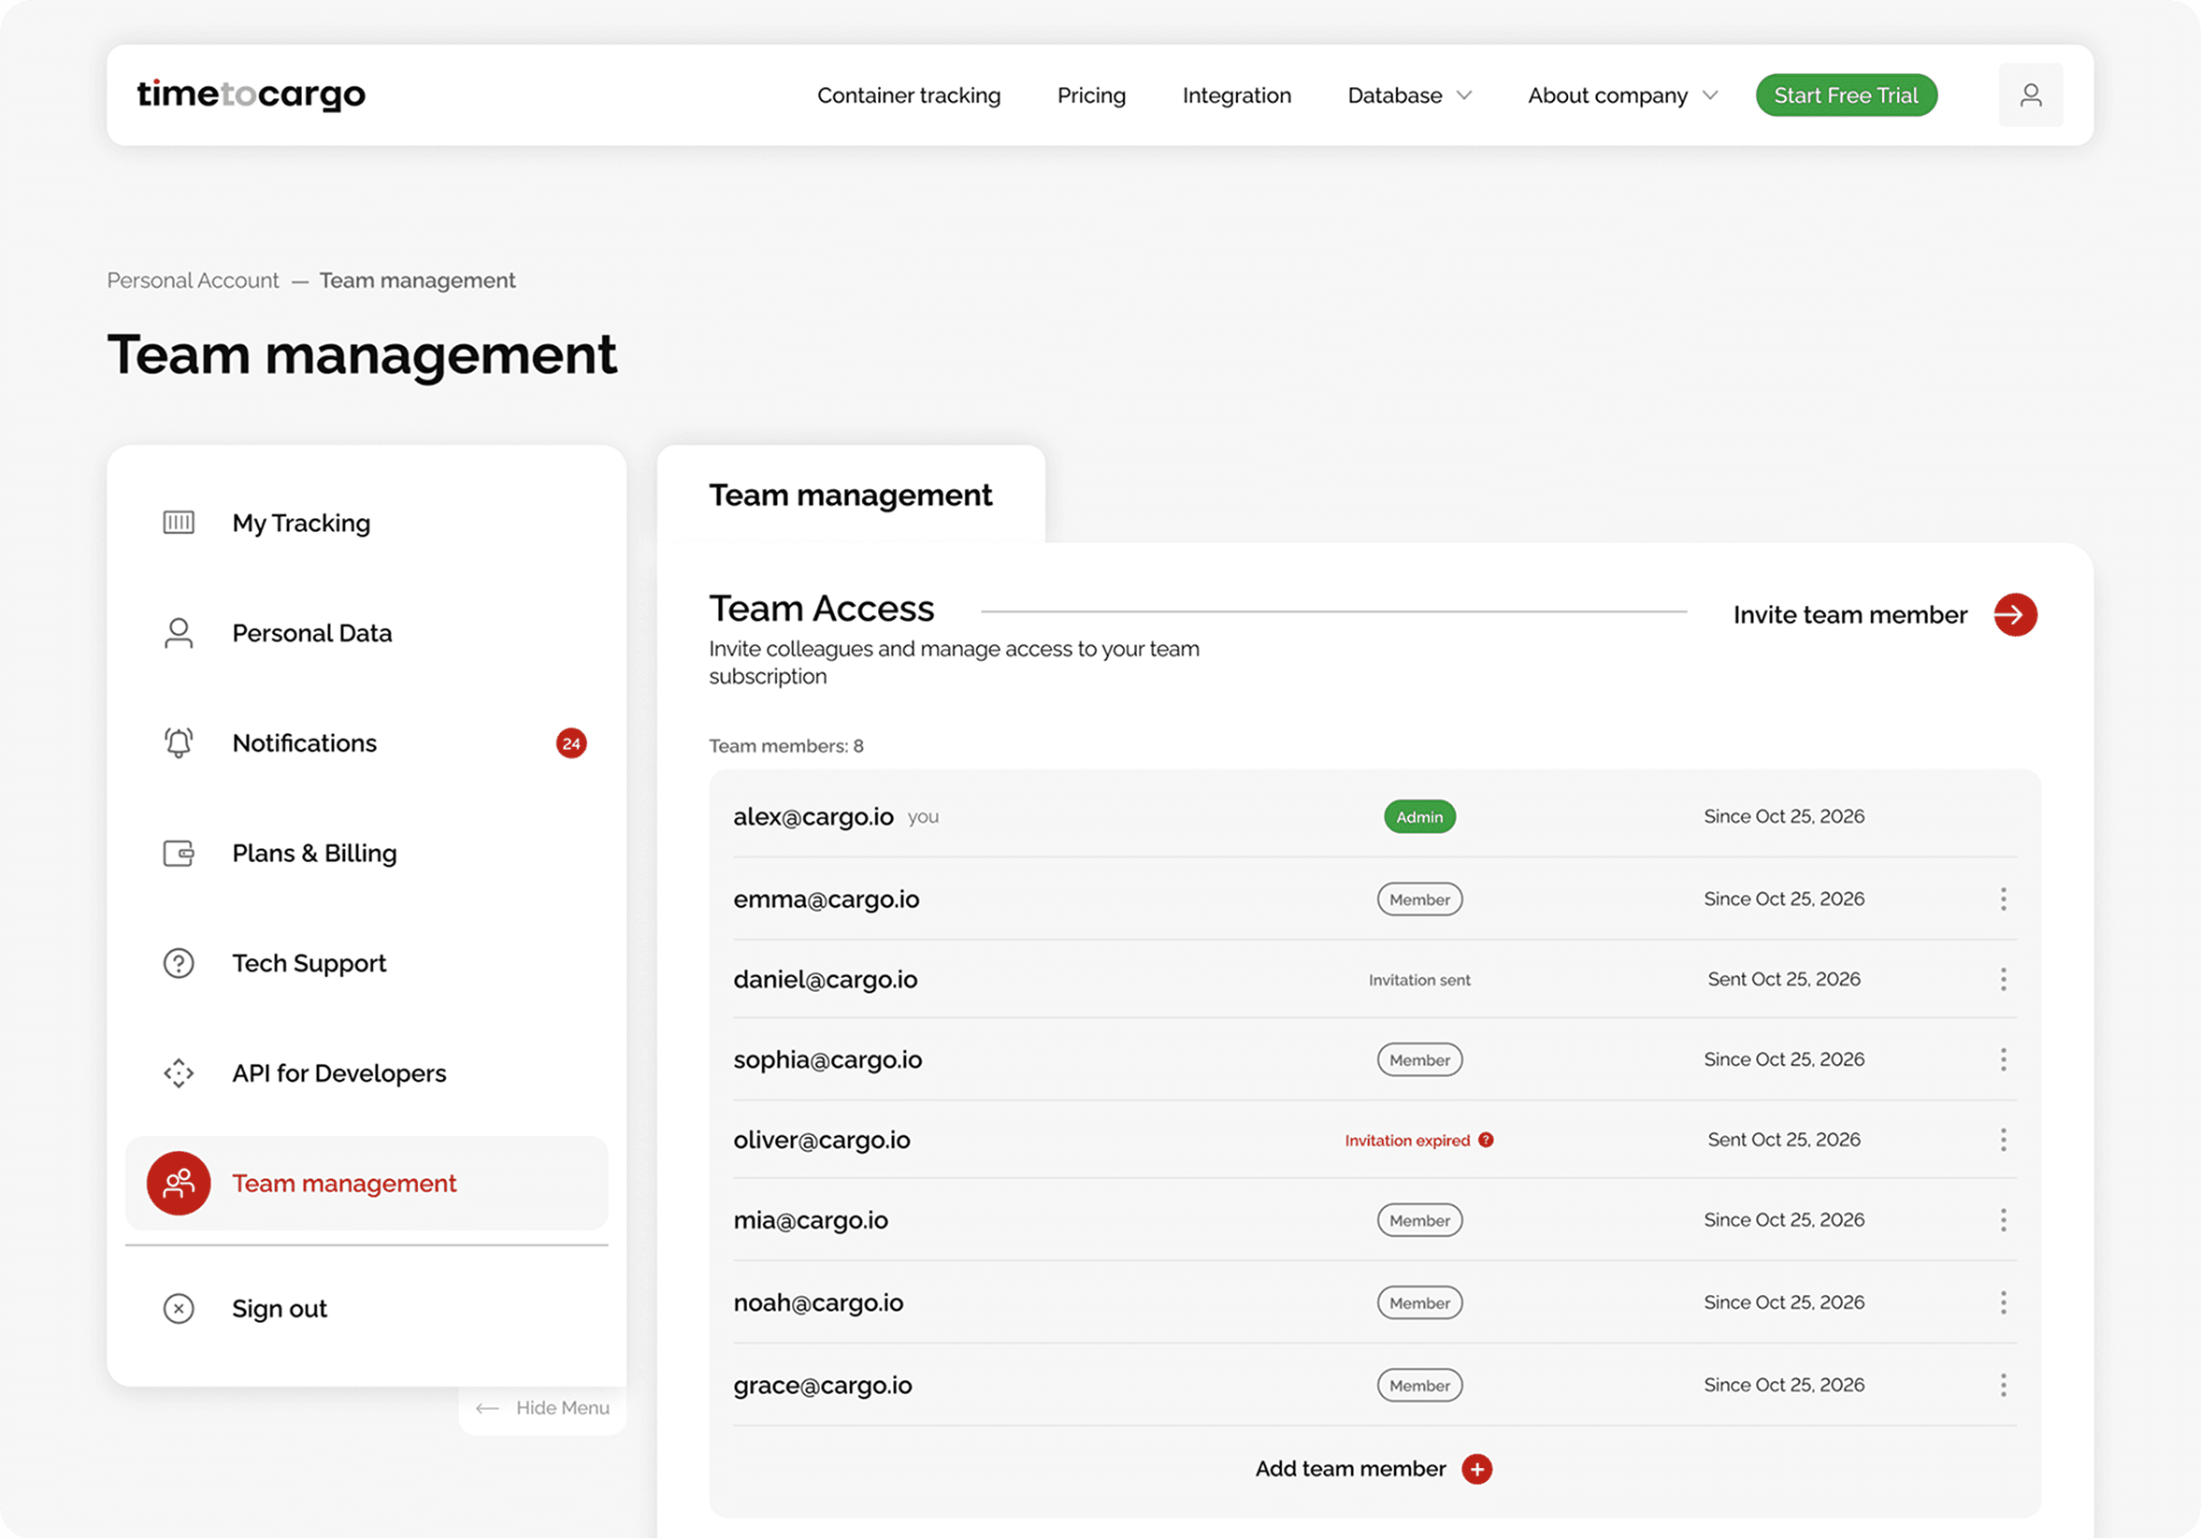The height and width of the screenshot is (1539, 2201).
Task: Go to the Pricing page
Action: pyautogui.click(x=1091, y=96)
